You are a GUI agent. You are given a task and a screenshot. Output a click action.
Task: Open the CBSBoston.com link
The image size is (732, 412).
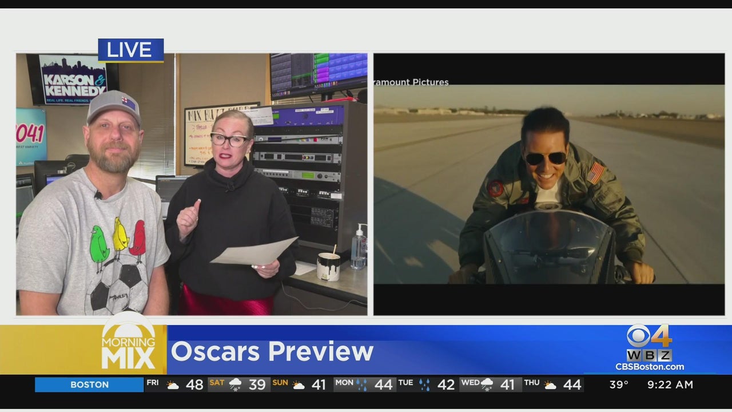click(x=649, y=367)
